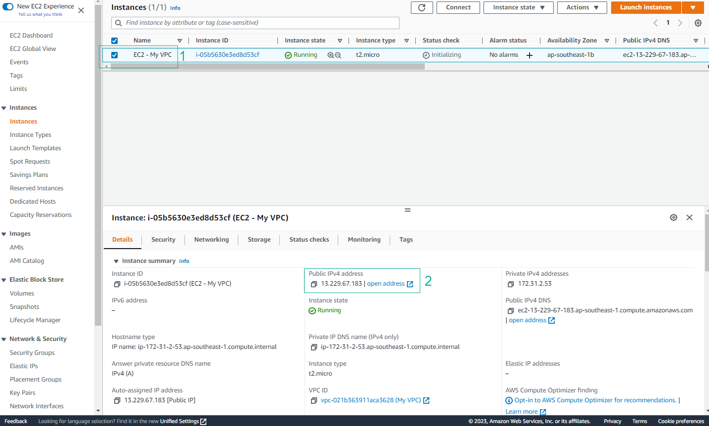This screenshot has width=709, height=426.
Task: Open Key Pairs in sidebar
Action: pos(23,393)
